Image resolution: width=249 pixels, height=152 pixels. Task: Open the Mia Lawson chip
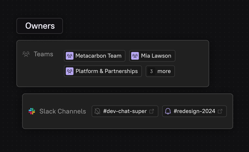tap(156, 56)
